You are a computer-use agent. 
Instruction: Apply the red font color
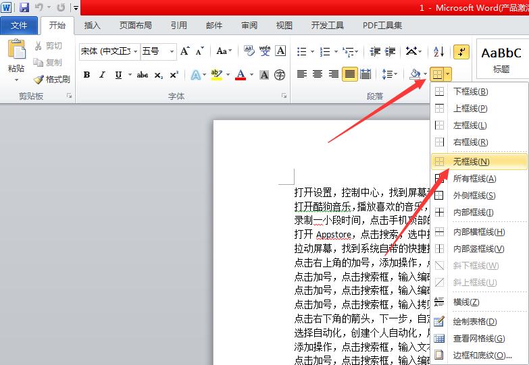click(241, 75)
